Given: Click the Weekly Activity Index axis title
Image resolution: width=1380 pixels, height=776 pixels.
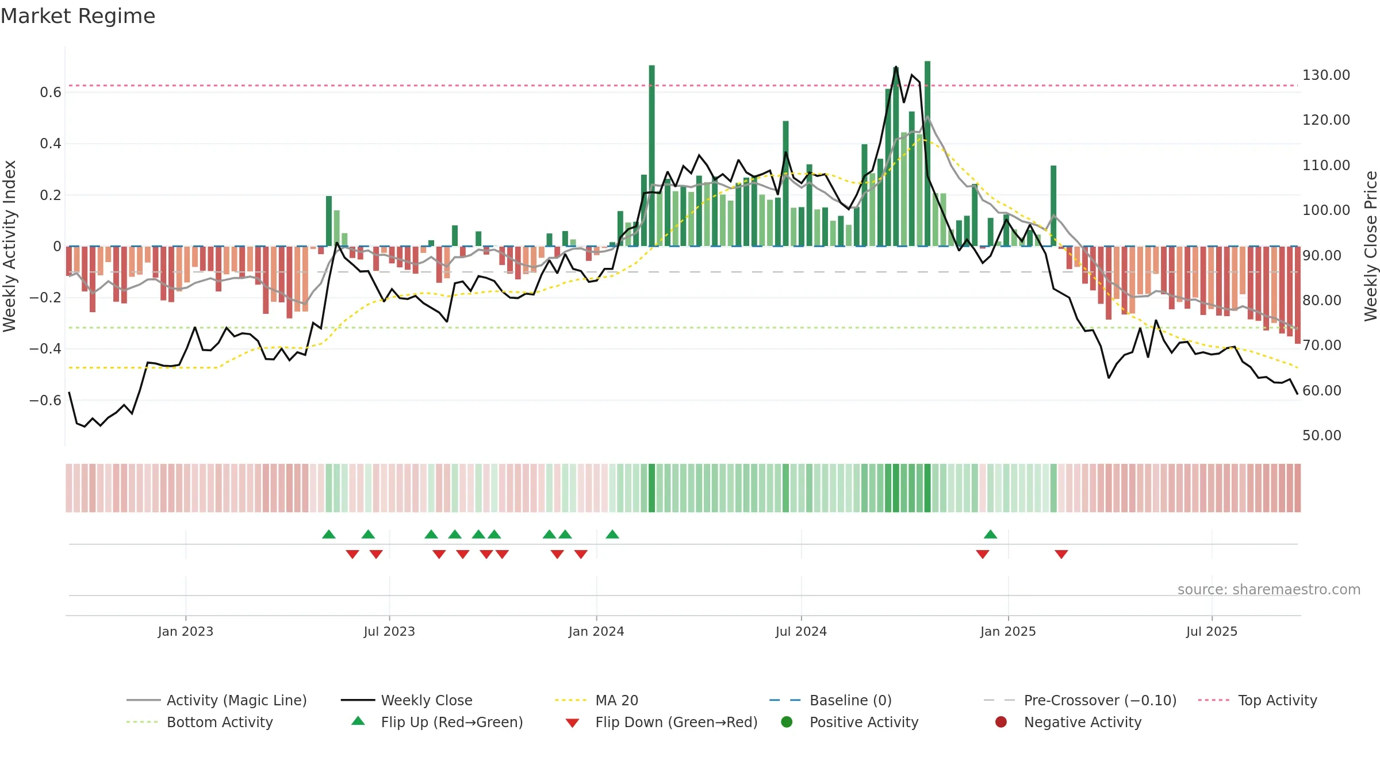Looking at the screenshot, I should coord(10,246).
